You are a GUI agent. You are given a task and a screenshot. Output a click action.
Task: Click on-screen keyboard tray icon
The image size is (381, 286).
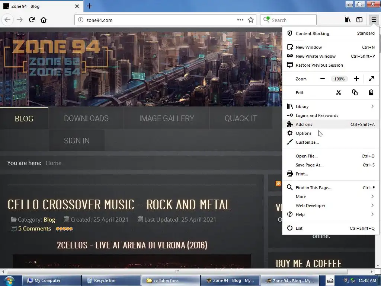point(330,281)
